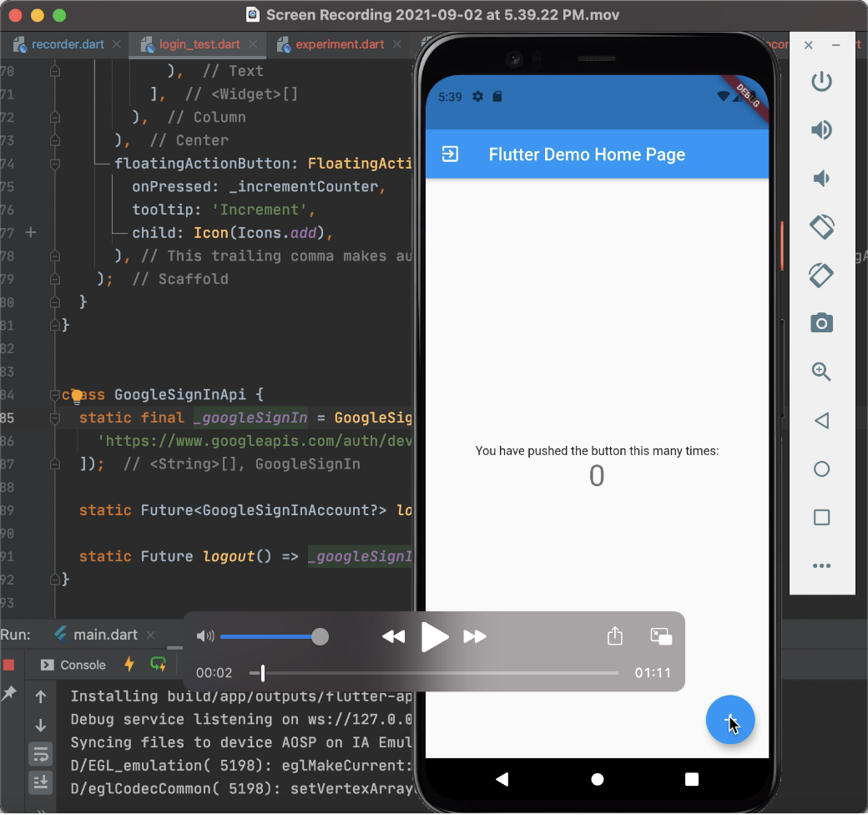Stop the running app with the red square
Viewport: 868px width, 815px height.
point(9,665)
